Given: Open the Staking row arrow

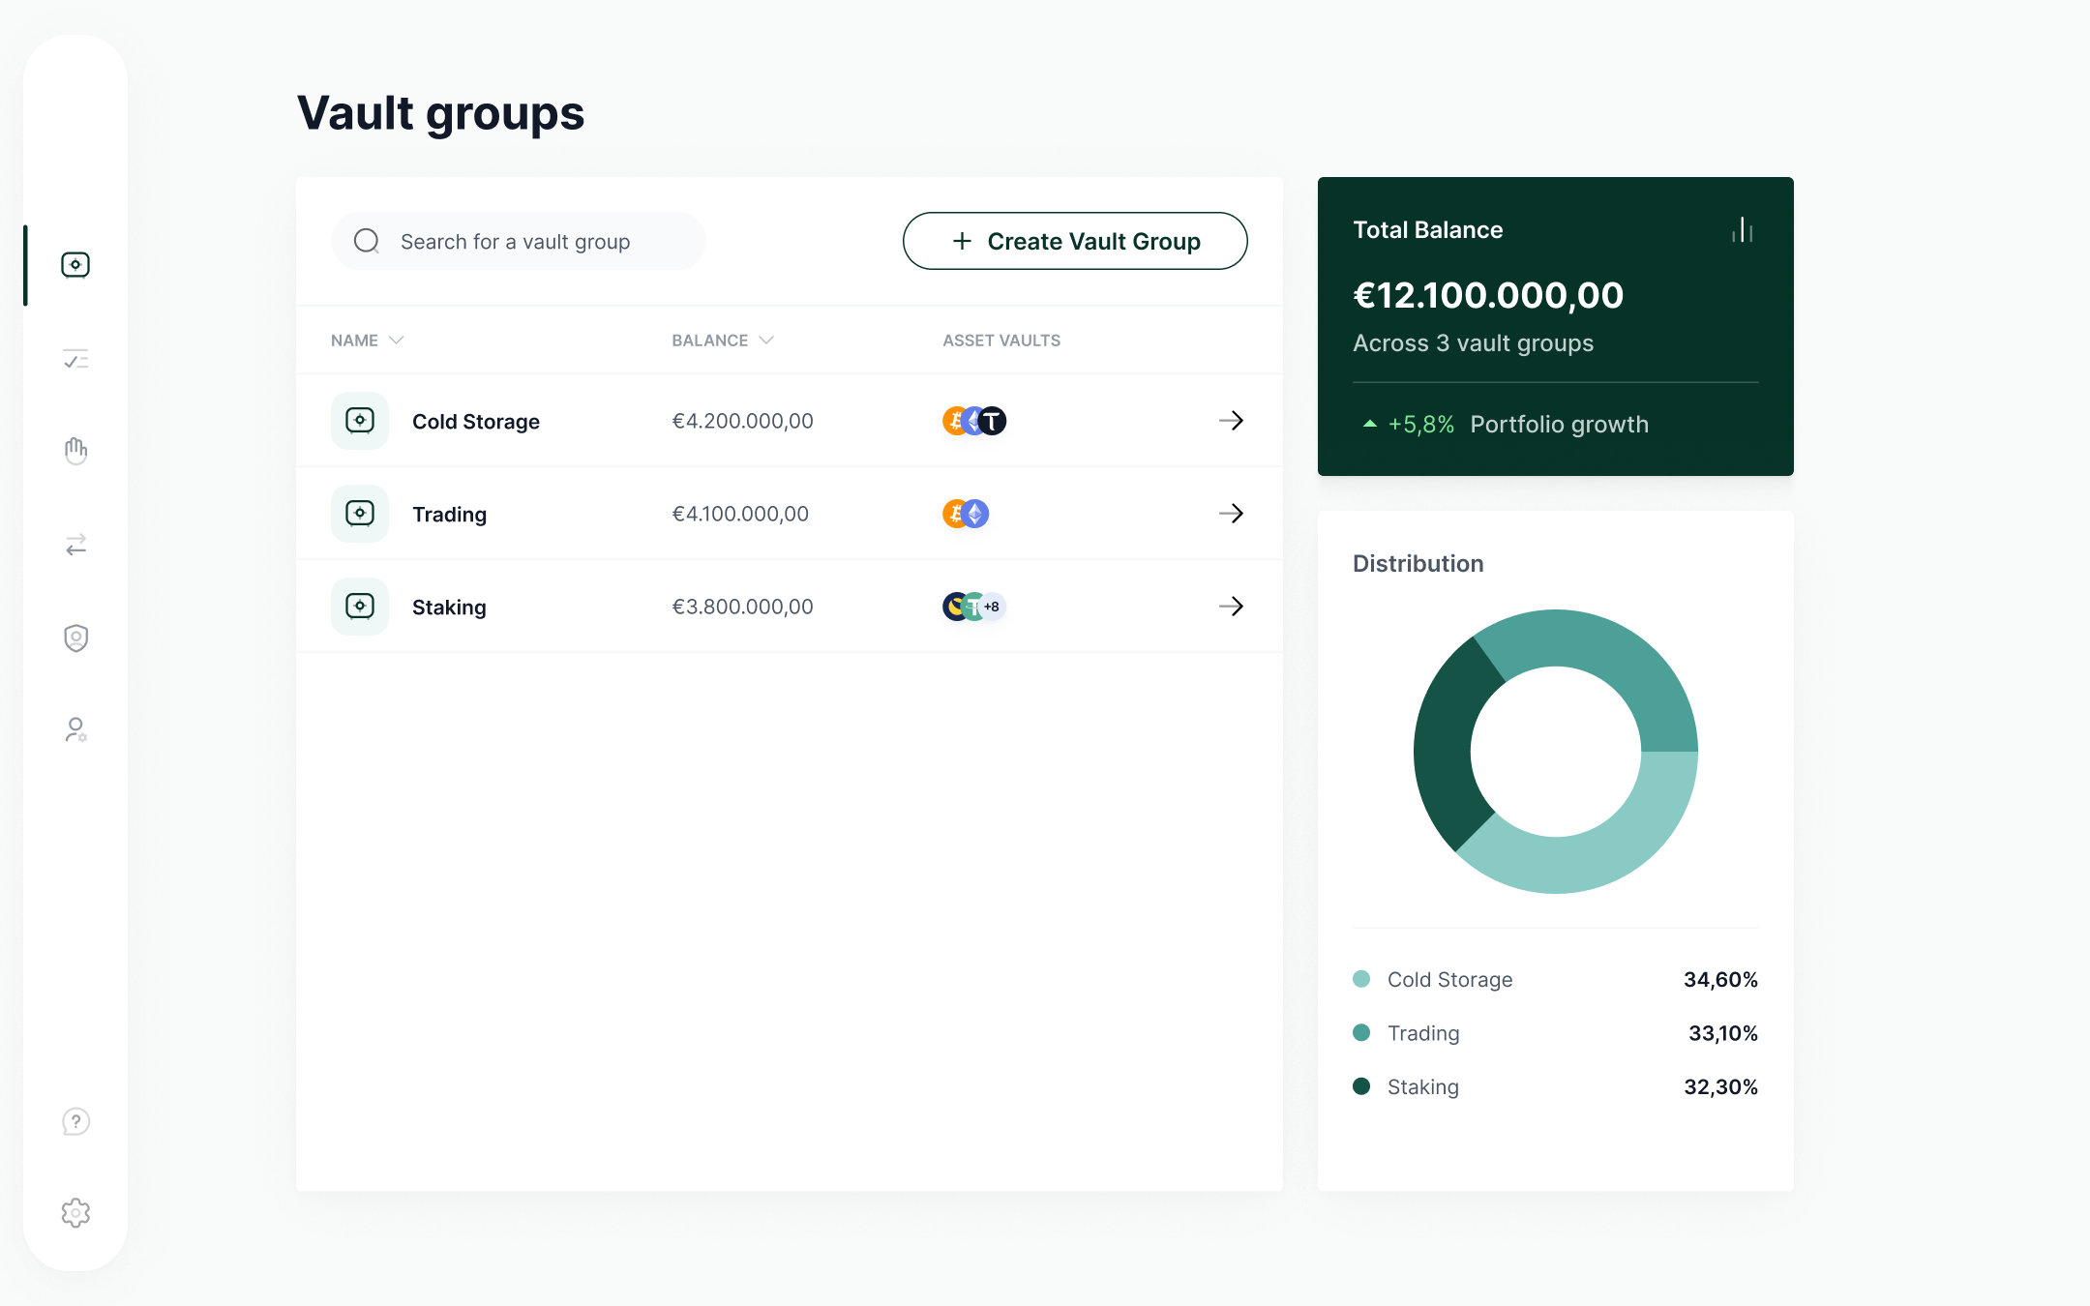Looking at the screenshot, I should (x=1231, y=607).
